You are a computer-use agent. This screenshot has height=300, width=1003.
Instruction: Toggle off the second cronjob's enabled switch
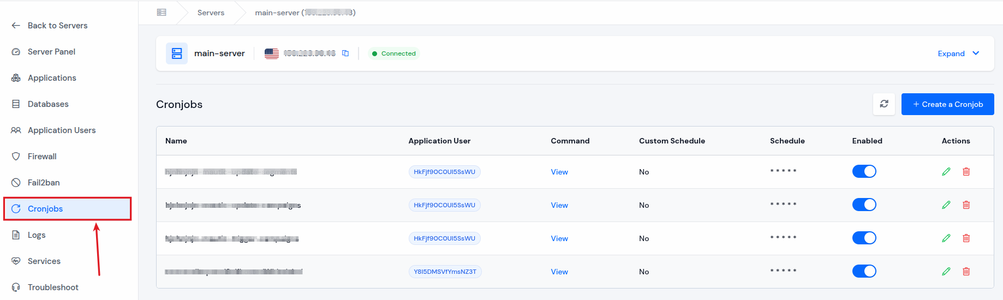864,205
